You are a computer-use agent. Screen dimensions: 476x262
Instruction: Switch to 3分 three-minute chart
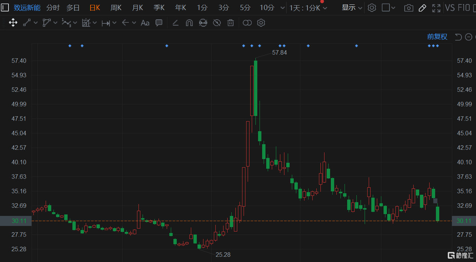pos(224,8)
